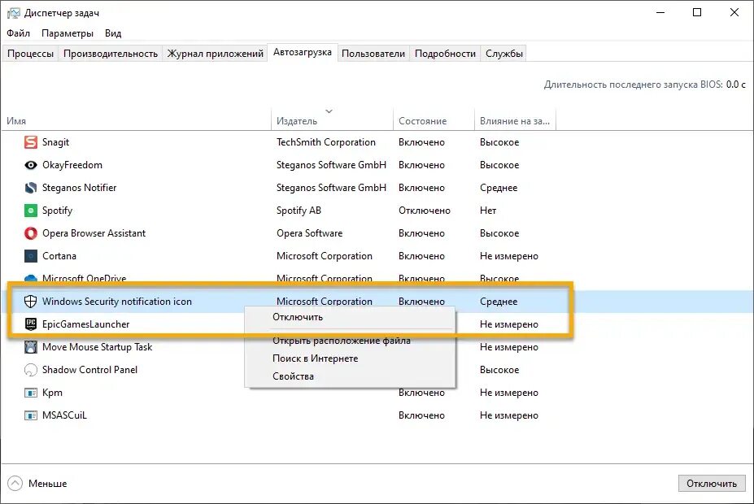Select the Steganos Notifier entry
This screenshot has height=504, width=754.
pyautogui.click(x=80, y=188)
